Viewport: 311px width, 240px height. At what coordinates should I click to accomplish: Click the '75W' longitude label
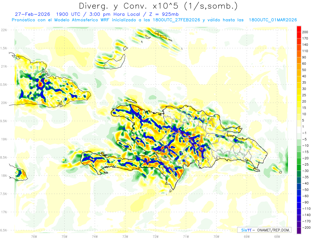coord(65,236)
